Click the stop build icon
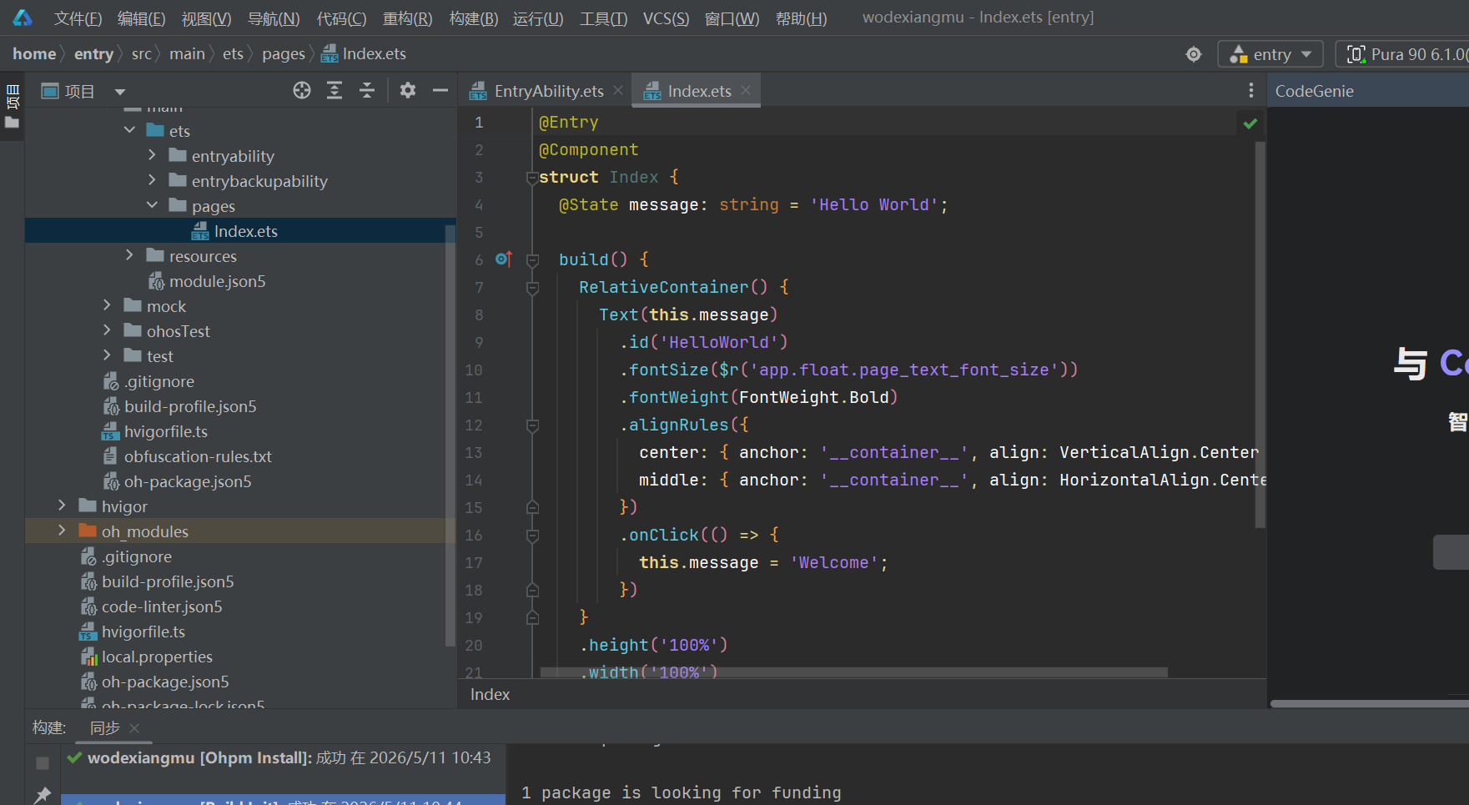1469x805 pixels. 43,763
